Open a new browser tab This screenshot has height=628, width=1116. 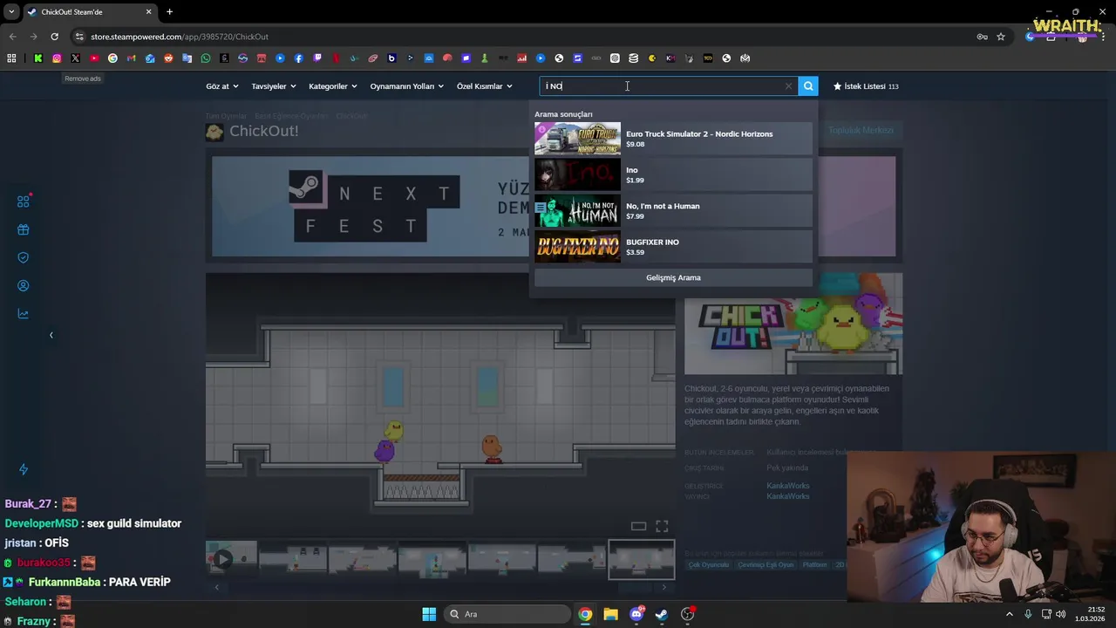(x=169, y=11)
